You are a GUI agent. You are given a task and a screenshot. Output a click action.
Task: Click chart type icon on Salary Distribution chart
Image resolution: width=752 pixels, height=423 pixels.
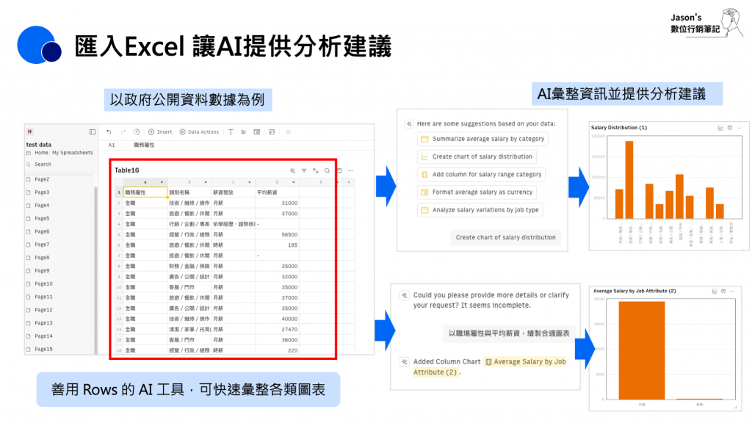(x=720, y=128)
